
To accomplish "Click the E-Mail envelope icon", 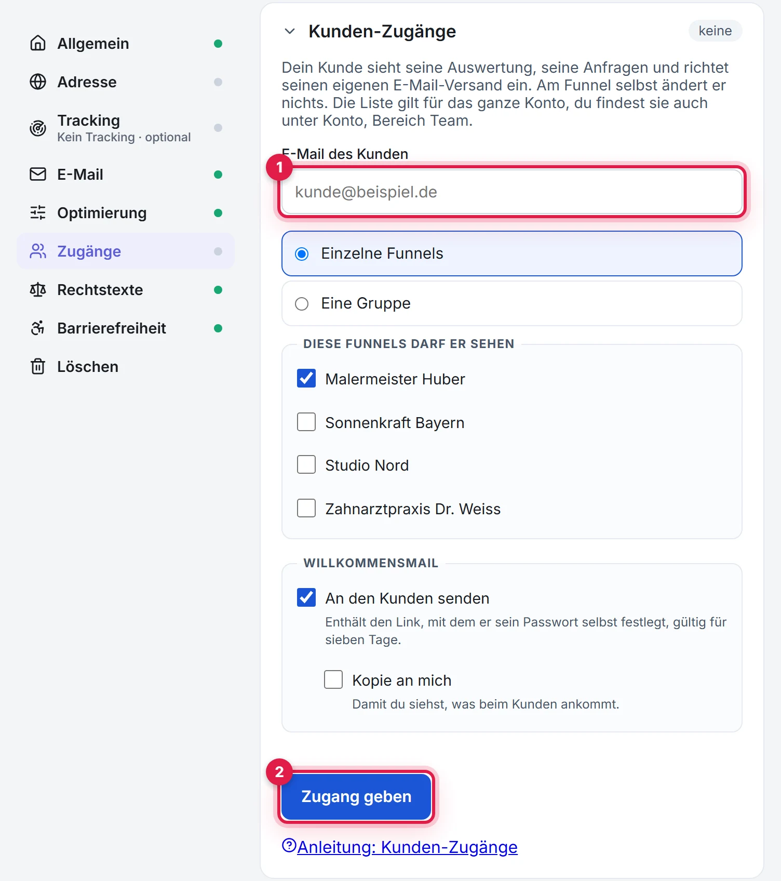I will point(38,174).
